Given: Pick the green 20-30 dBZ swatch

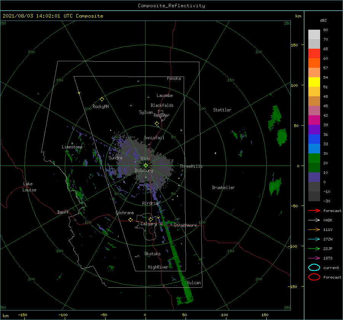Looking at the screenshot, I should click(x=314, y=158).
